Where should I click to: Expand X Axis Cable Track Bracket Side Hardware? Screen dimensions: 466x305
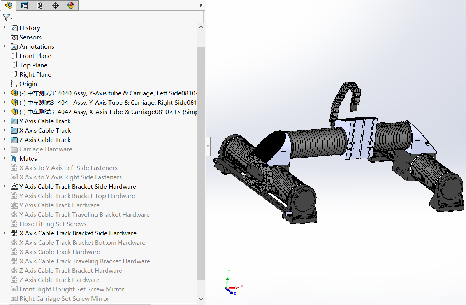[x=5, y=233]
